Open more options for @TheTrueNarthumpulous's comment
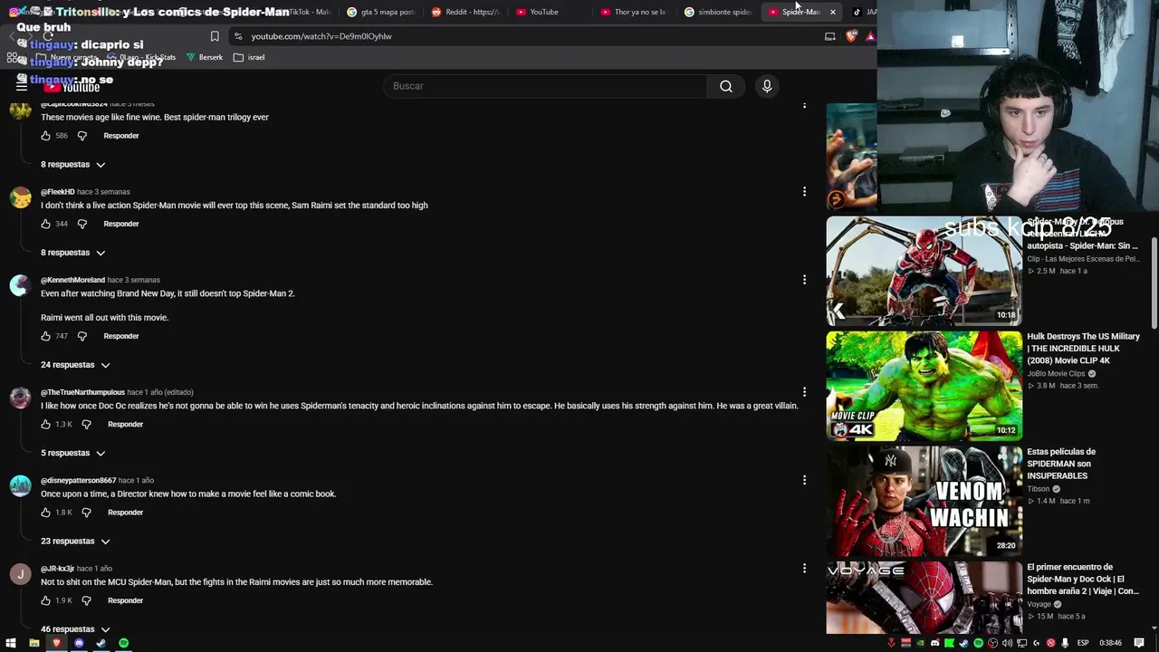 (804, 392)
